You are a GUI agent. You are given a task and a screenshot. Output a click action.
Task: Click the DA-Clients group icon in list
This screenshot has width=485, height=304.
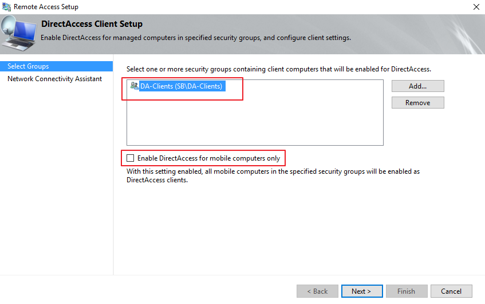point(134,86)
